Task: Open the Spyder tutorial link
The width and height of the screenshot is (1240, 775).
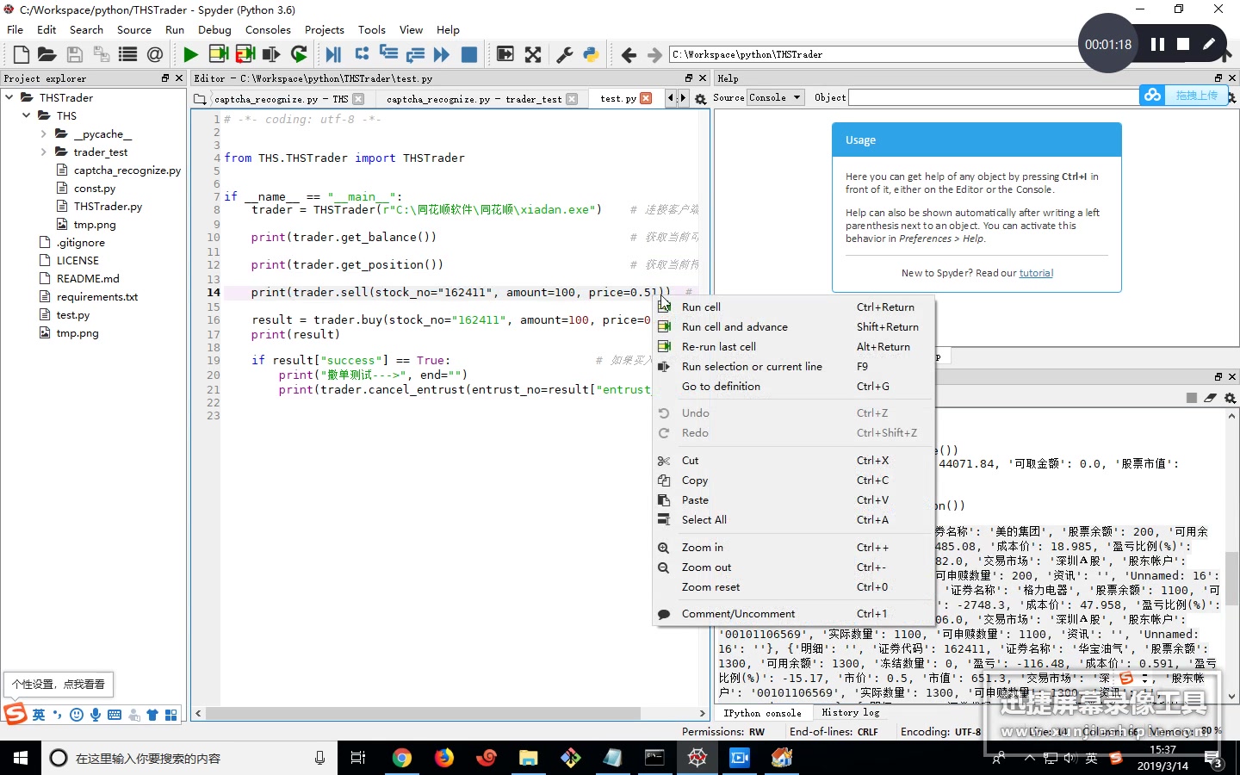Action: [1036, 273]
